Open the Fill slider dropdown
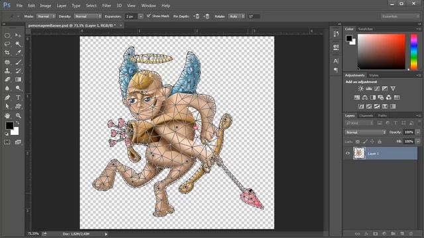424x238 pixels. tap(418, 141)
